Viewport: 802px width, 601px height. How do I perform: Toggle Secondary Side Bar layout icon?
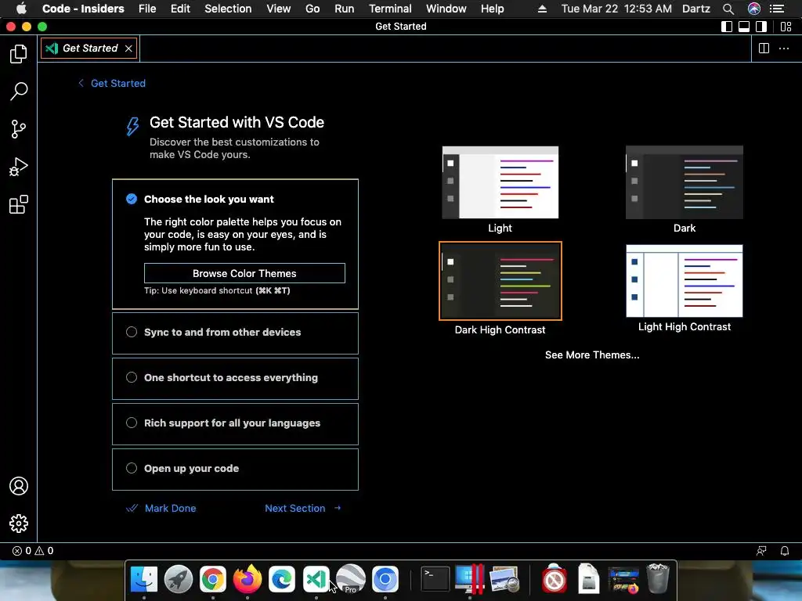(x=761, y=27)
